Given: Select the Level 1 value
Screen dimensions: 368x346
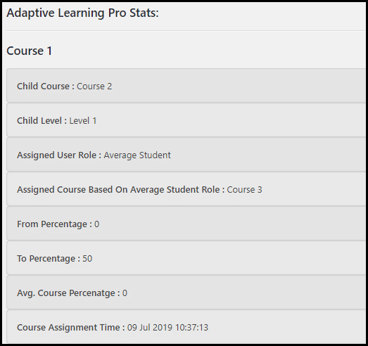Looking at the screenshot, I should pyautogui.click(x=83, y=121).
